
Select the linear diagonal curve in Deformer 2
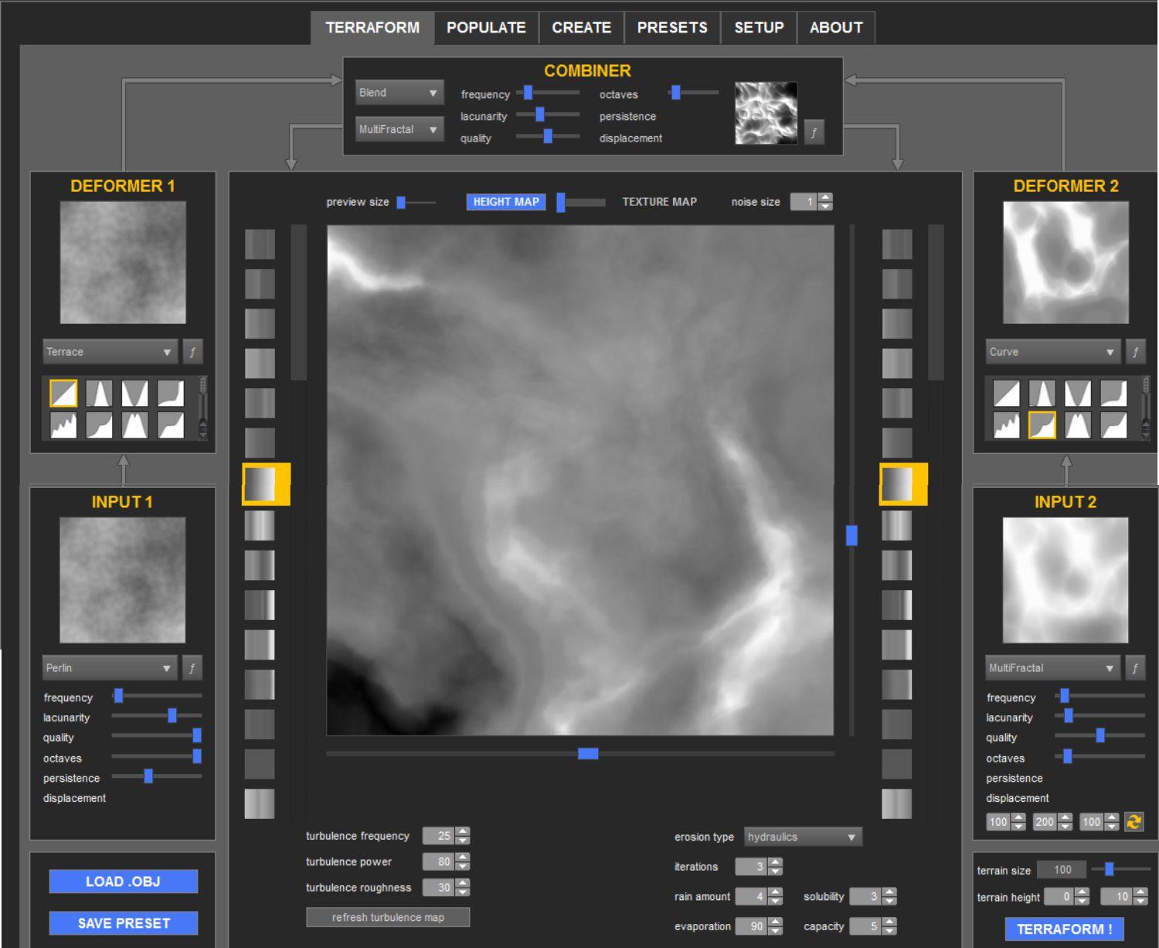pos(1006,394)
